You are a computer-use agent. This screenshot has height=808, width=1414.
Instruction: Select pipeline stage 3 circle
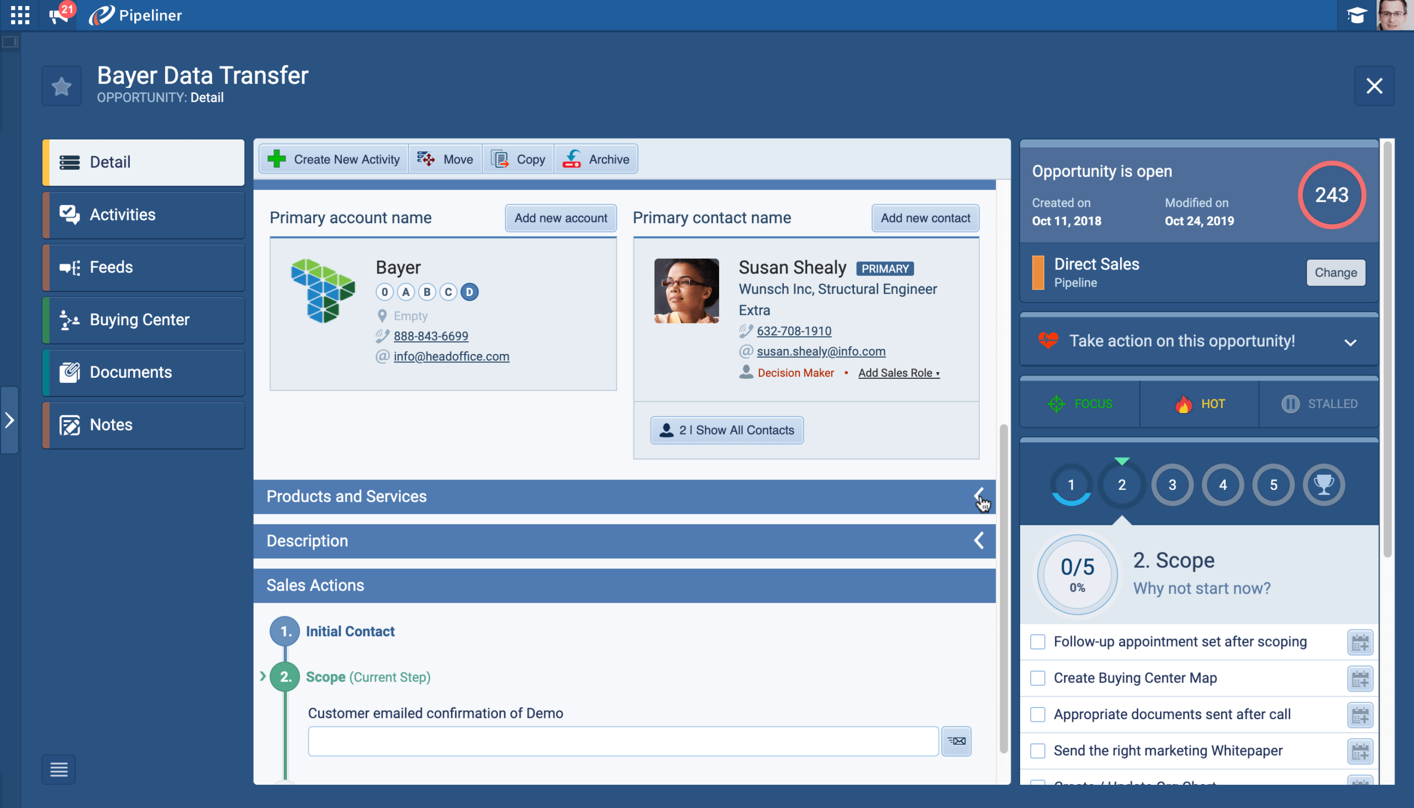1172,484
